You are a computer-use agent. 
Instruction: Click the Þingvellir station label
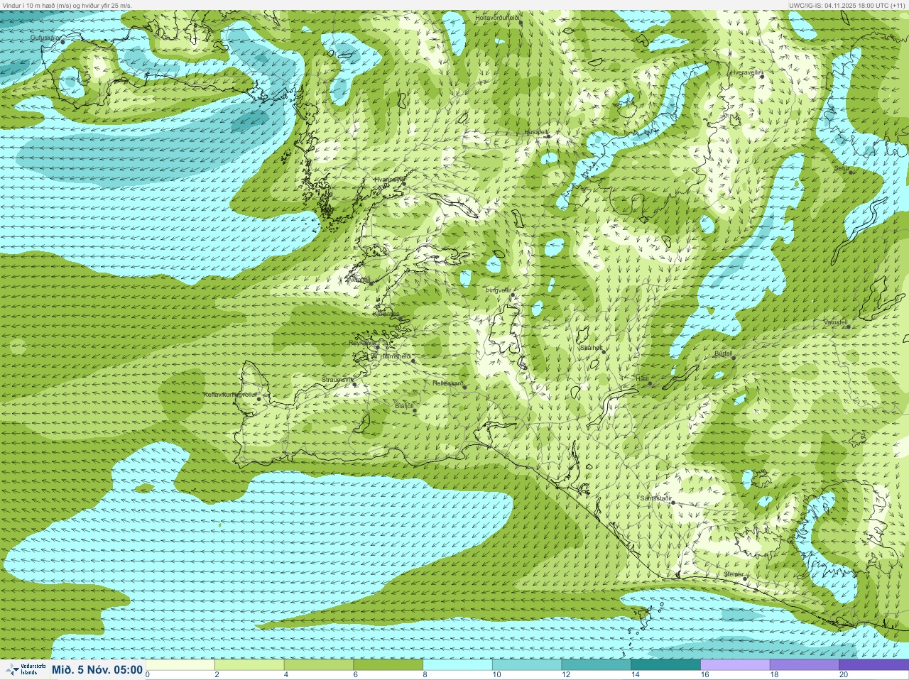tap(498, 290)
